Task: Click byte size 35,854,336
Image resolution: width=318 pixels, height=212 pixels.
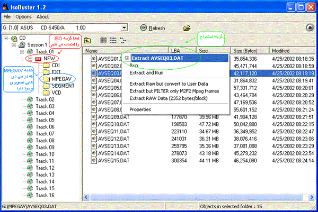Action: 245,59
